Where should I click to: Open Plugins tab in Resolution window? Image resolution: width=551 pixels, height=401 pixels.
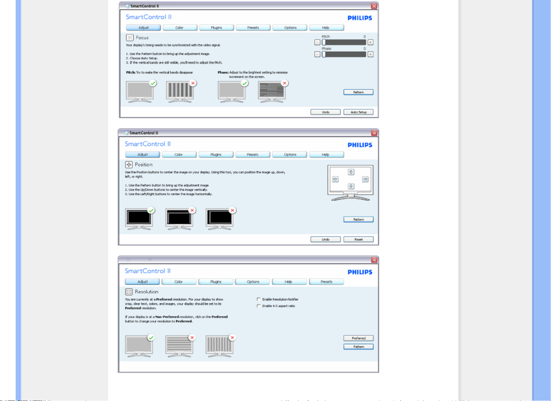point(216,282)
